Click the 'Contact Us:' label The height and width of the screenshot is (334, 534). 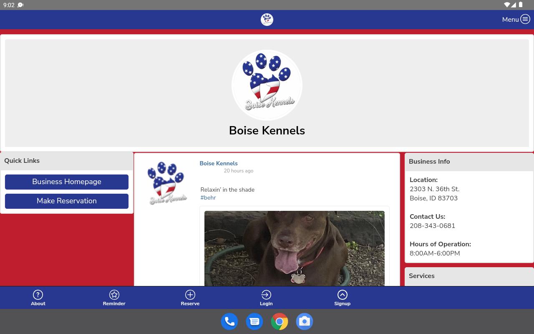tap(427, 217)
